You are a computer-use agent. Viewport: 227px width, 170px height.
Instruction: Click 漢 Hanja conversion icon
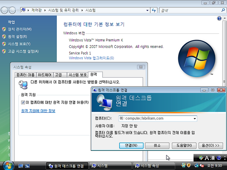212,158
